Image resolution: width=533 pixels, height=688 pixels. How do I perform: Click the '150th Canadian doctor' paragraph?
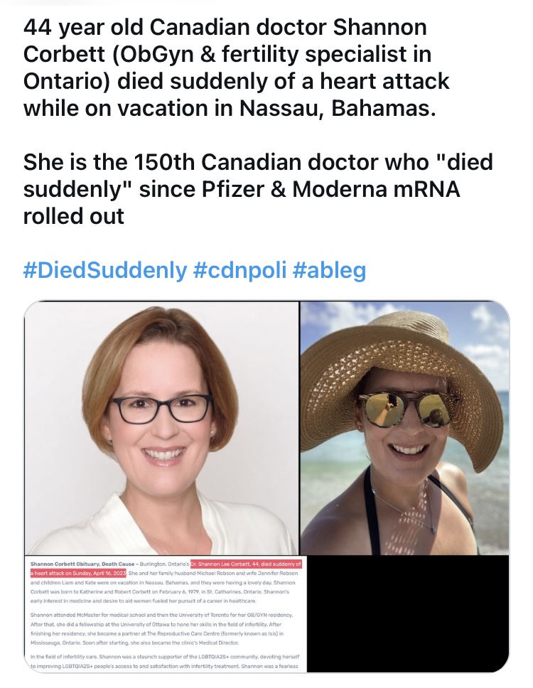[258, 188]
